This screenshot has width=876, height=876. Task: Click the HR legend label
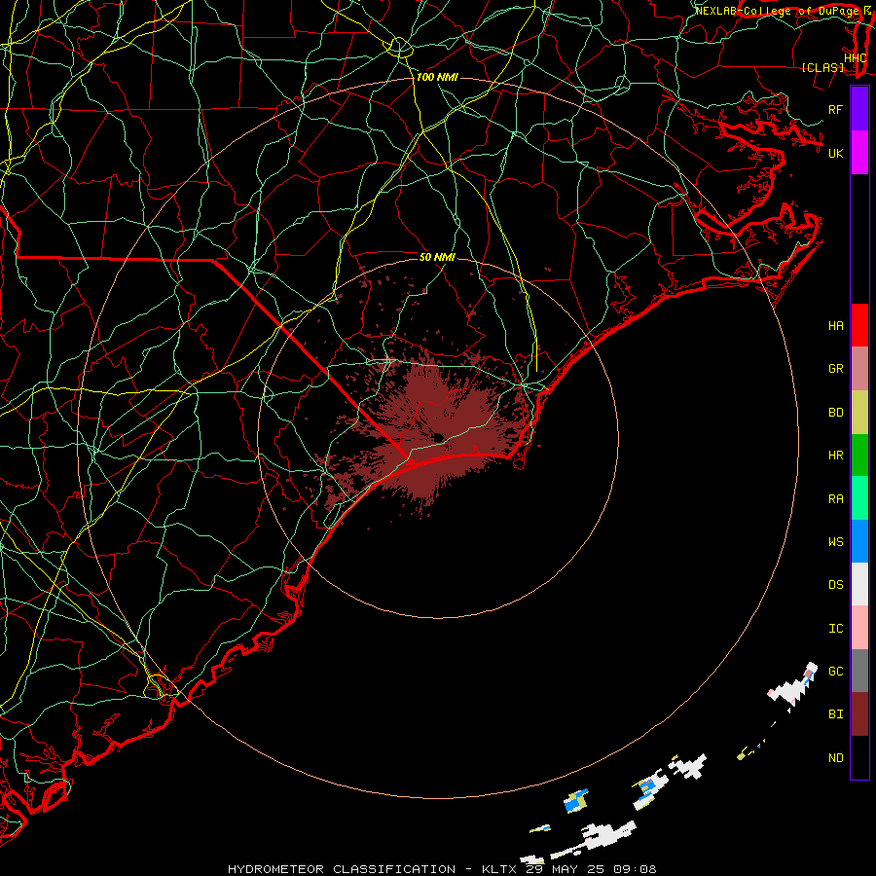[835, 456]
